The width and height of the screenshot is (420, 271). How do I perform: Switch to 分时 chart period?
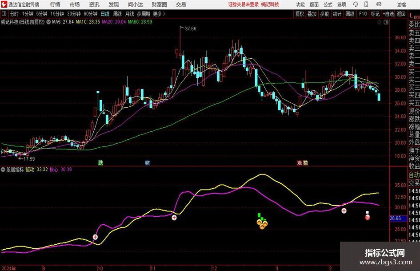point(14,14)
